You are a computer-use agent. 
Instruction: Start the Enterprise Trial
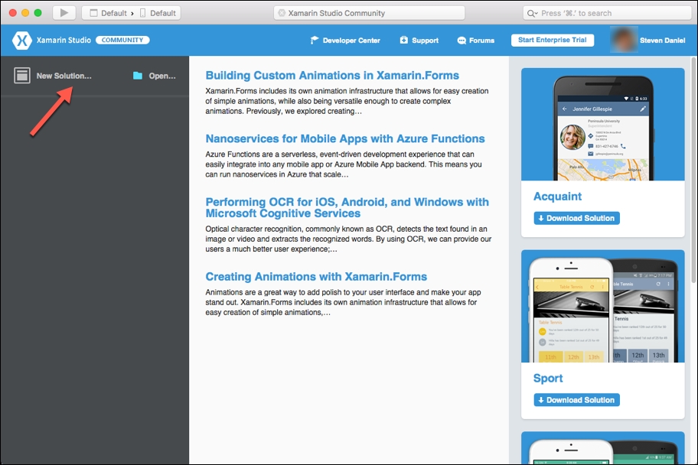tap(553, 40)
